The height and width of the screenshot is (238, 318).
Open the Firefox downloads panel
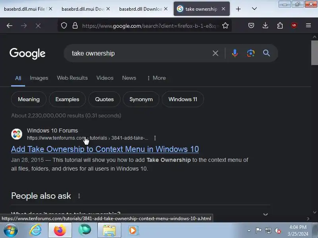coord(265,25)
